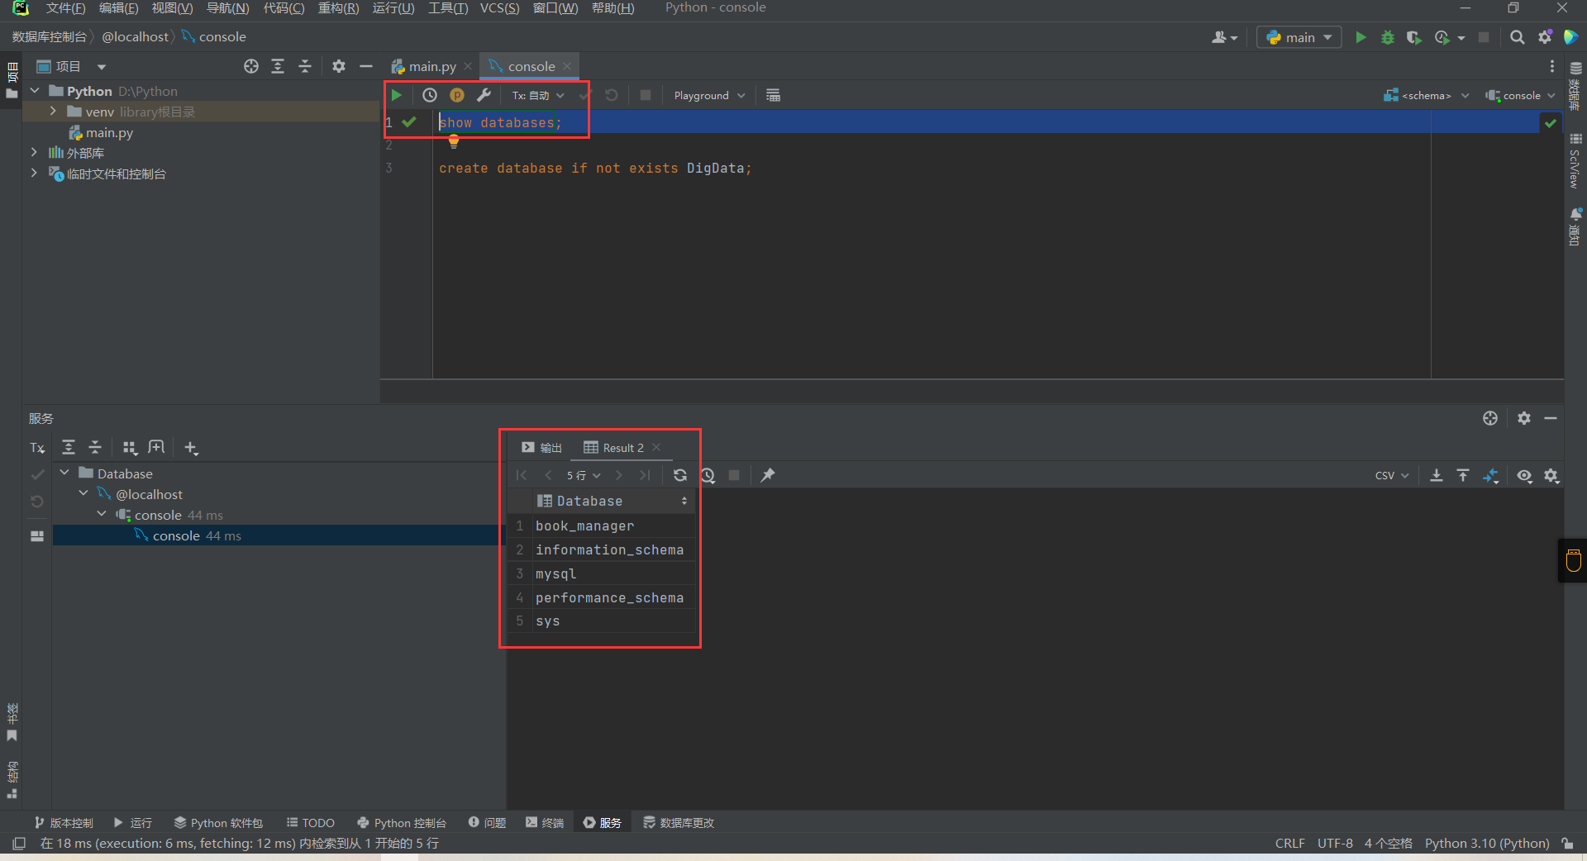This screenshot has width=1587, height=861.
Task: Hide the project panel with minus icon
Action: point(366,66)
